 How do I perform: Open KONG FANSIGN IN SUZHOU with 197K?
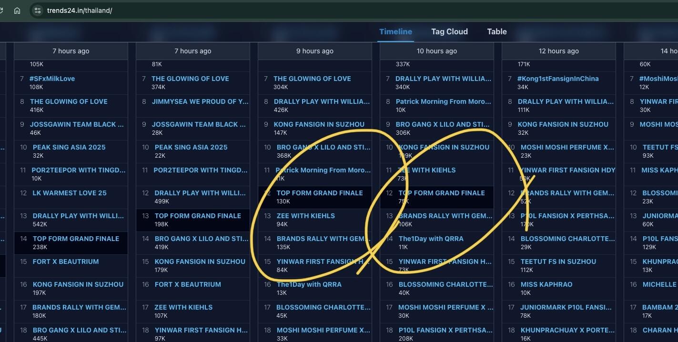(x=78, y=284)
